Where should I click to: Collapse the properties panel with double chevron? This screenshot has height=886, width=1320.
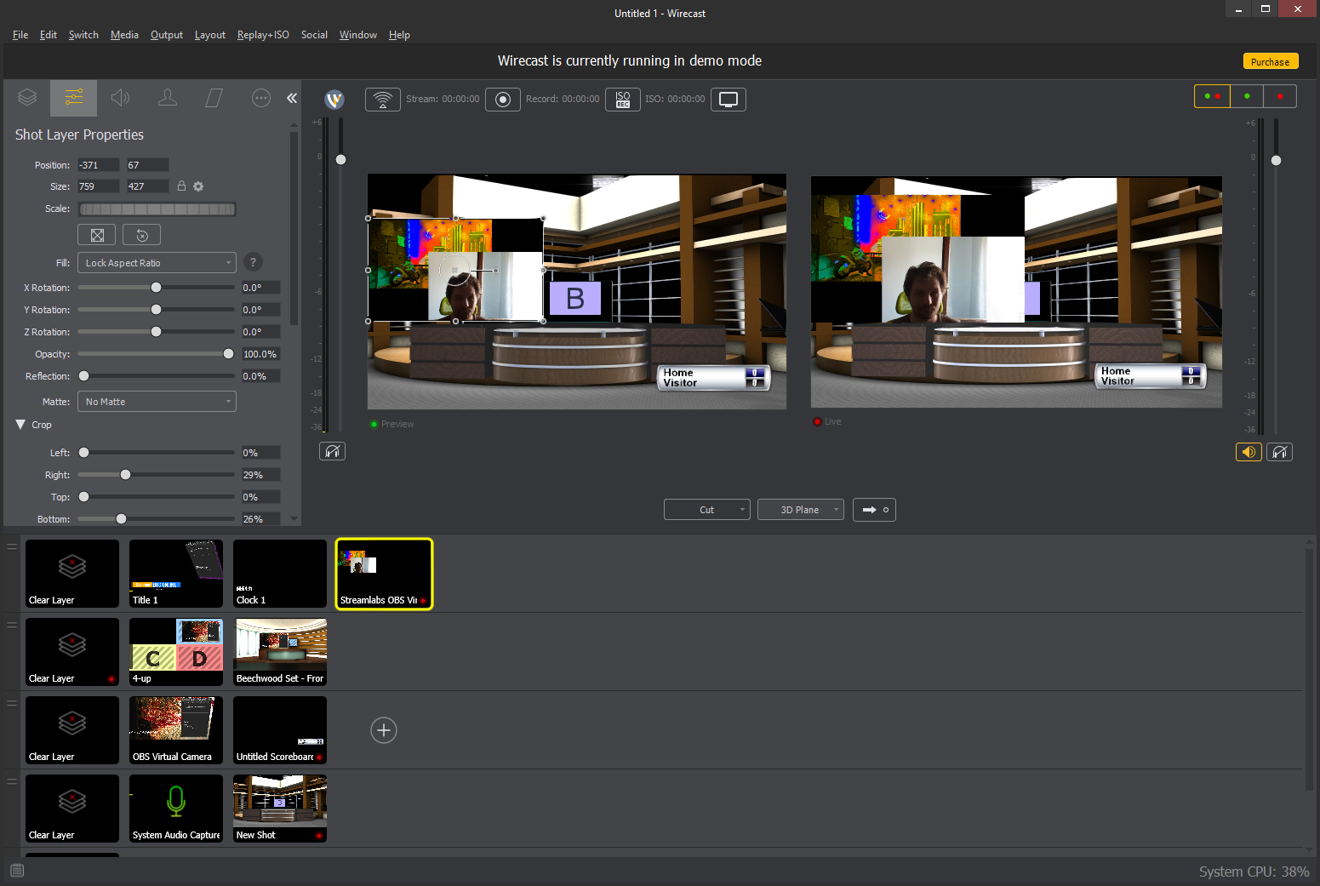(x=292, y=98)
